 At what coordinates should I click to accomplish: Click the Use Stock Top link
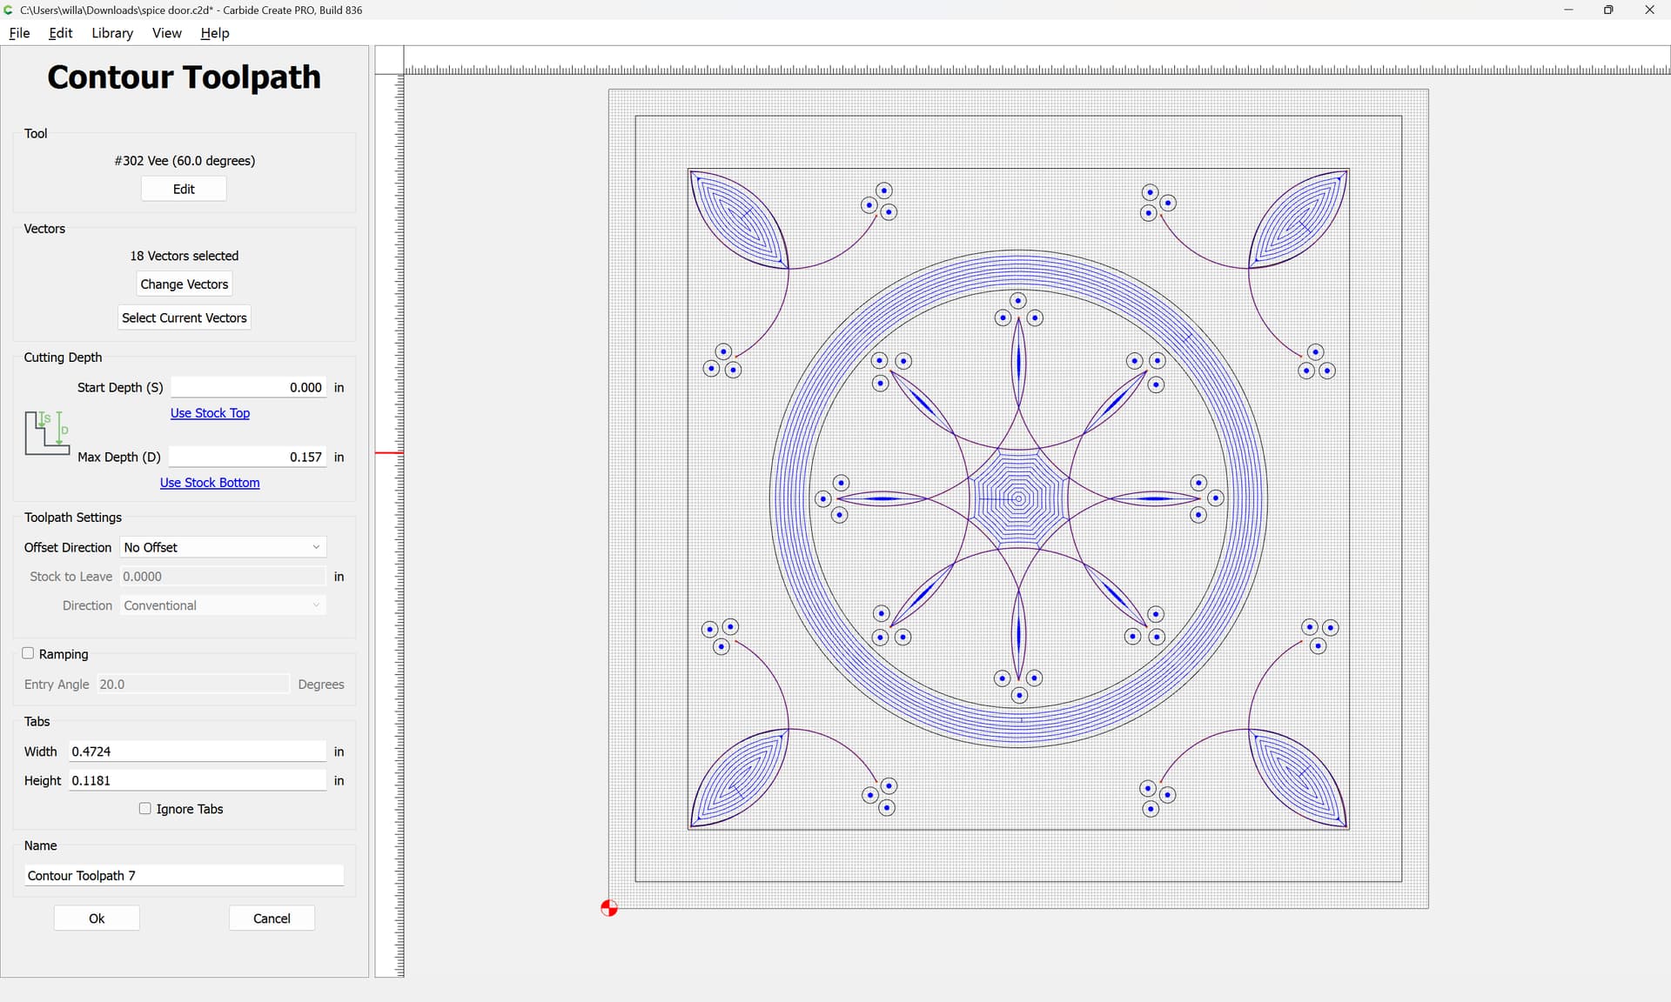210,413
